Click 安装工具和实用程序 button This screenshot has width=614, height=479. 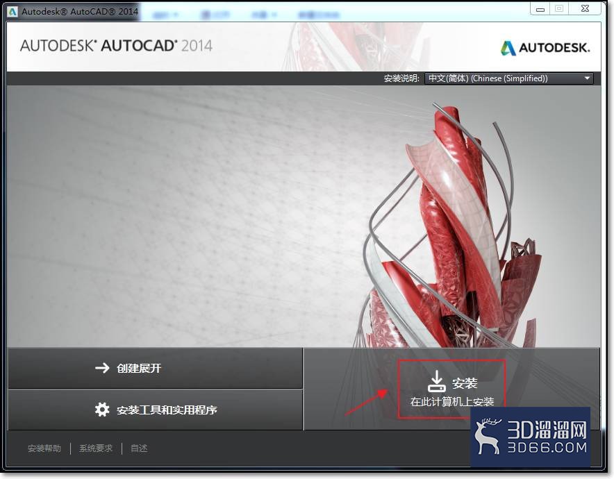pos(155,410)
